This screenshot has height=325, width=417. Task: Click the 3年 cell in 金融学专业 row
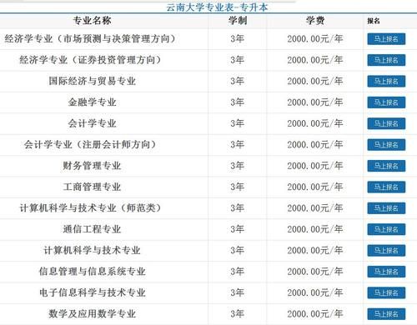pyautogui.click(x=238, y=102)
